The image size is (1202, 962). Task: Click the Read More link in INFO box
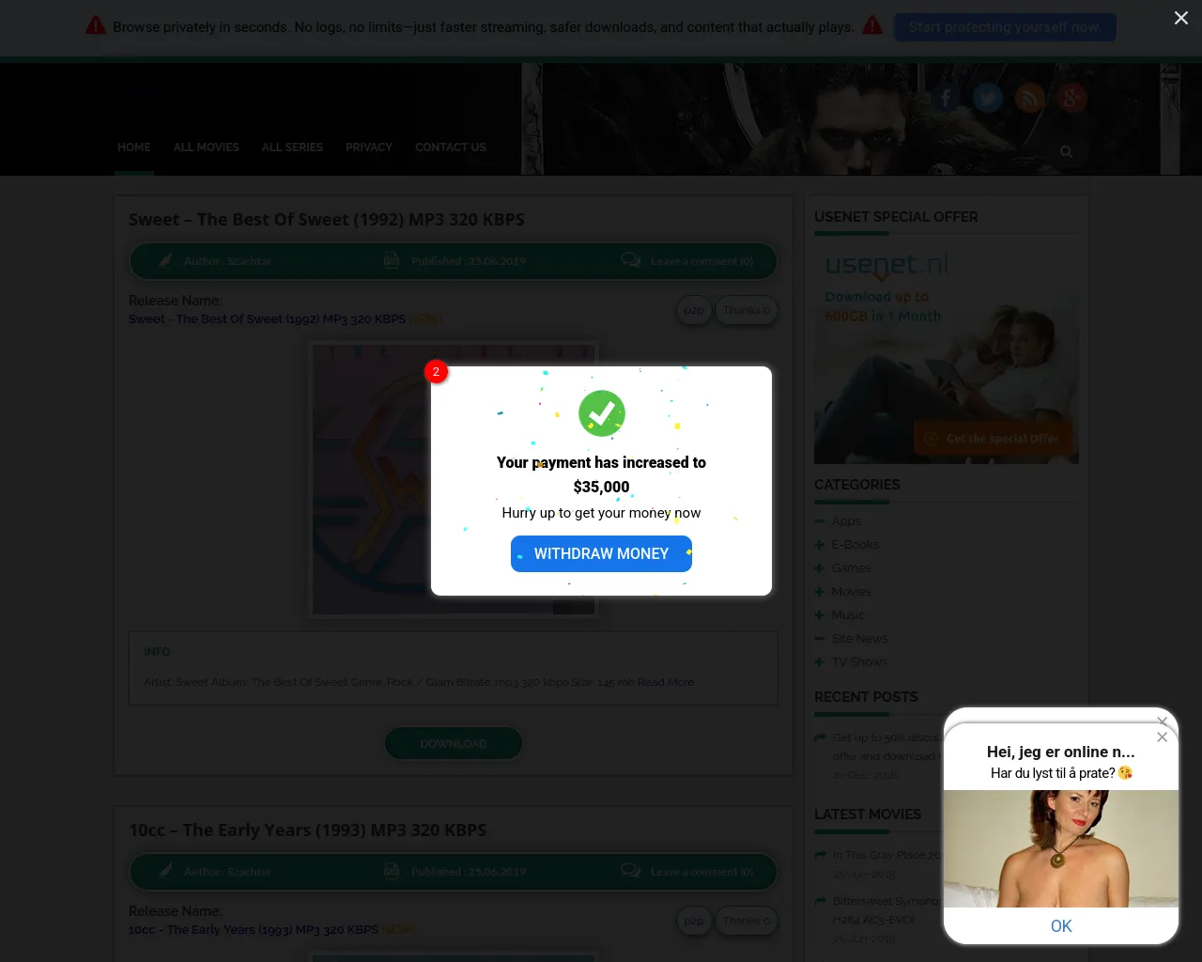click(667, 682)
